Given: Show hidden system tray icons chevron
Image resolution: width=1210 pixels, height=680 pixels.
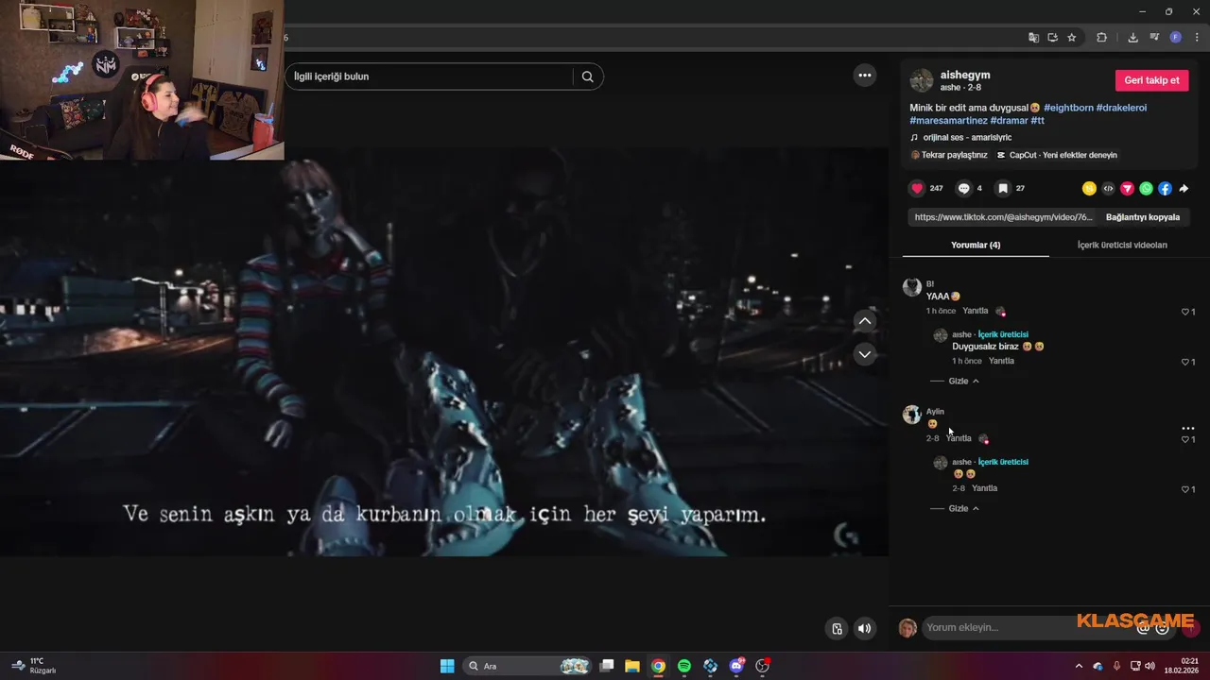Looking at the screenshot, I should tap(1079, 666).
